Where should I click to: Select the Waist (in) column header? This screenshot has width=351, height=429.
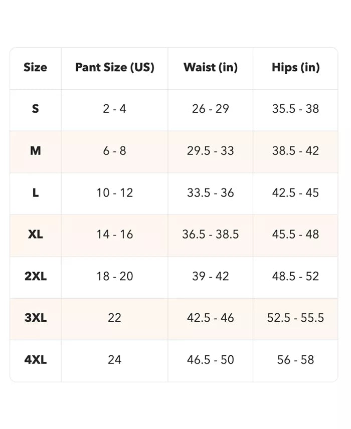coord(211,67)
